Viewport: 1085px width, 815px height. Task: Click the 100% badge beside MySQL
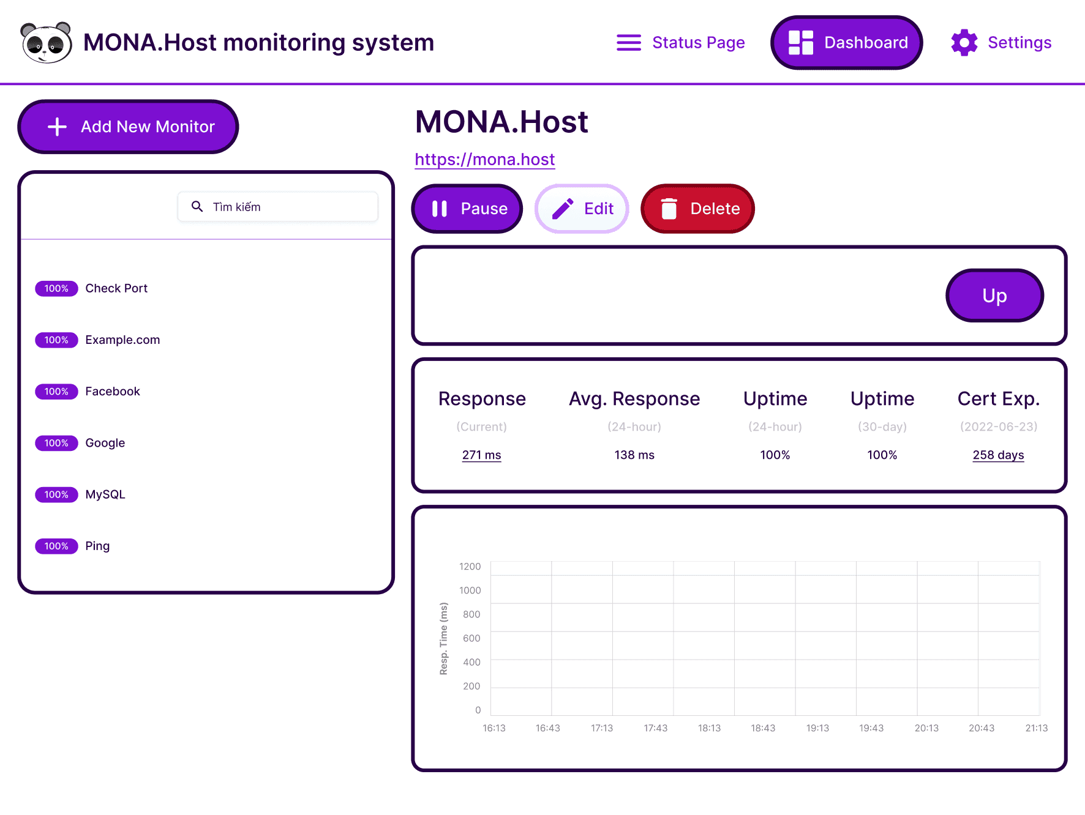pyautogui.click(x=56, y=494)
